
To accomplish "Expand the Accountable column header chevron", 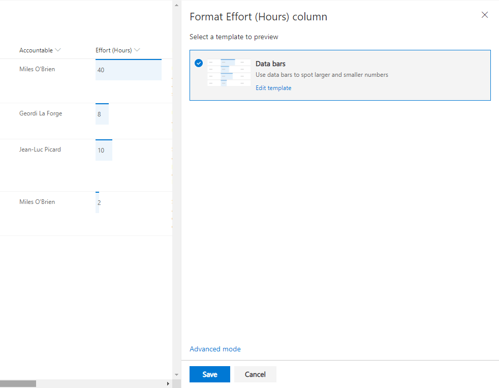I will (x=58, y=50).
